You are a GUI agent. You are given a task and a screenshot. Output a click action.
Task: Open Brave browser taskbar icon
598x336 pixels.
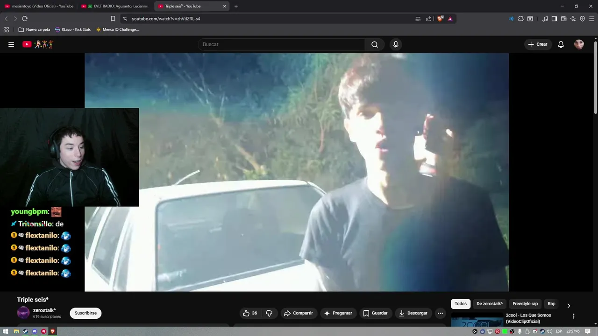(53, 331)
